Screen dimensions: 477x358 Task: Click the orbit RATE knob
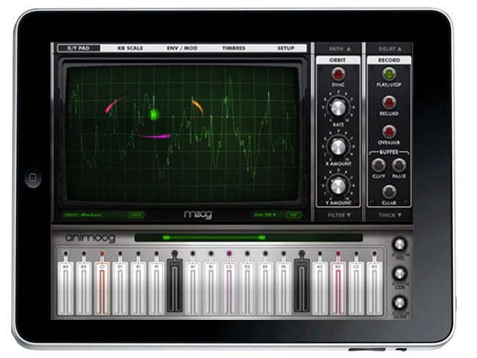pyautogui.click(x=338, y=107)
